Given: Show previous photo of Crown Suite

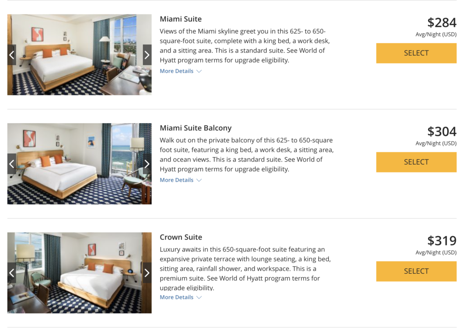Looking at the screenshot, I should click(x=12, y=273).
